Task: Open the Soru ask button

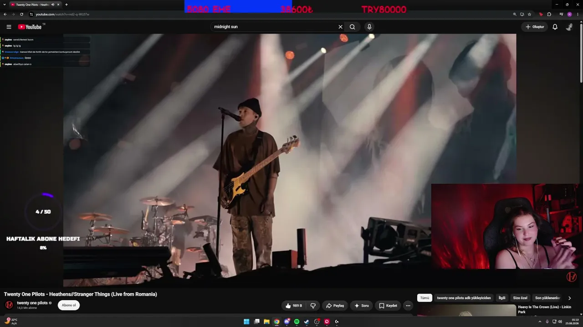Action: pos(362,306)
